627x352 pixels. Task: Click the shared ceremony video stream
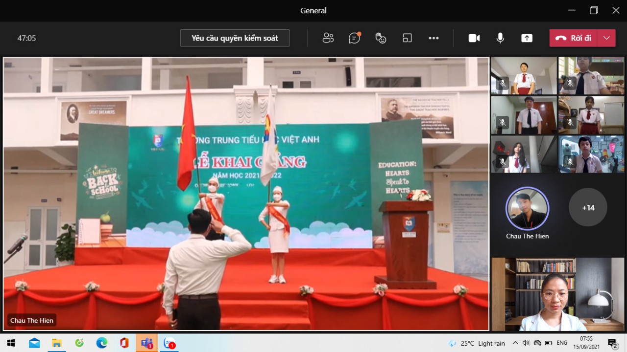pos(246,194)
